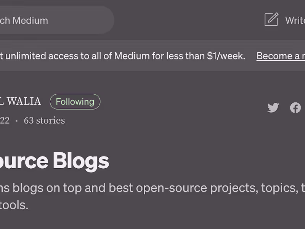
Task: Click the Twitter icon beside Facebook
Action: pyautogui.click(x=273, y=108)
